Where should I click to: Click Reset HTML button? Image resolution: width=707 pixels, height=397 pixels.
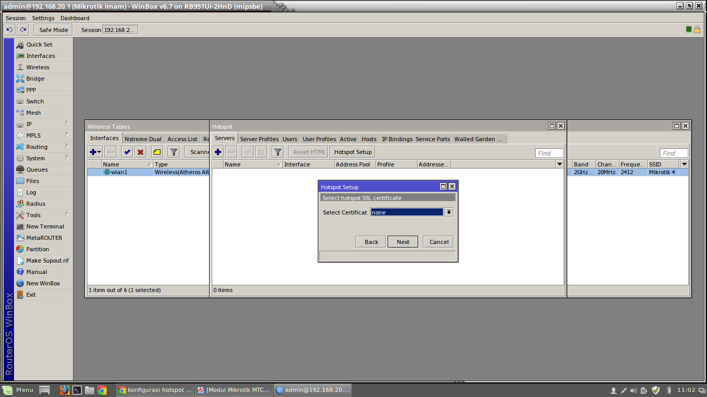(310, 152)
